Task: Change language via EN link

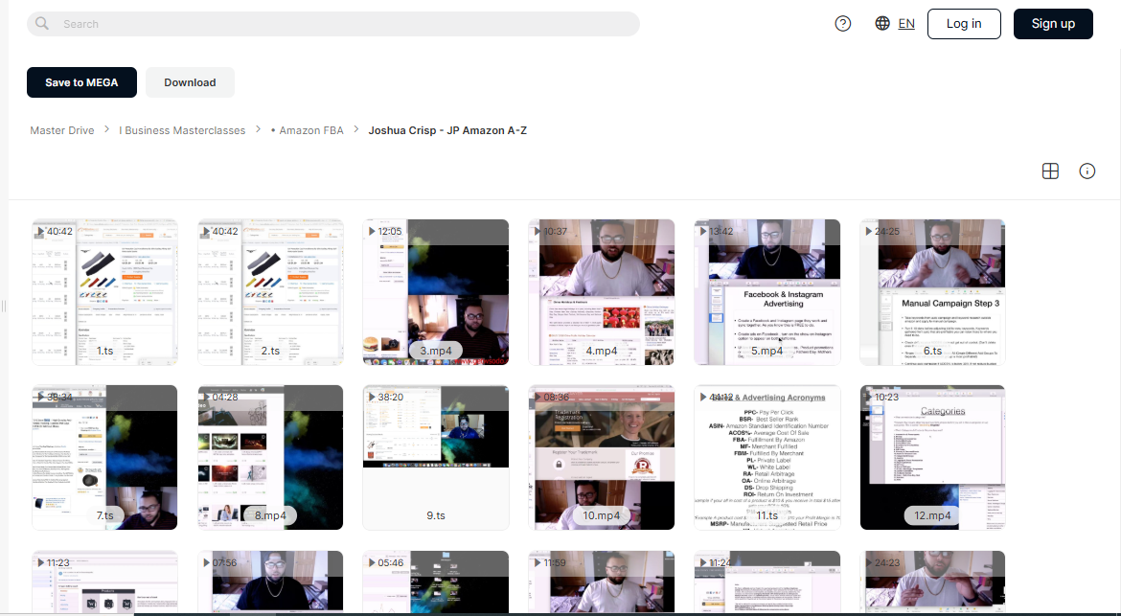Action: (905, 24)
